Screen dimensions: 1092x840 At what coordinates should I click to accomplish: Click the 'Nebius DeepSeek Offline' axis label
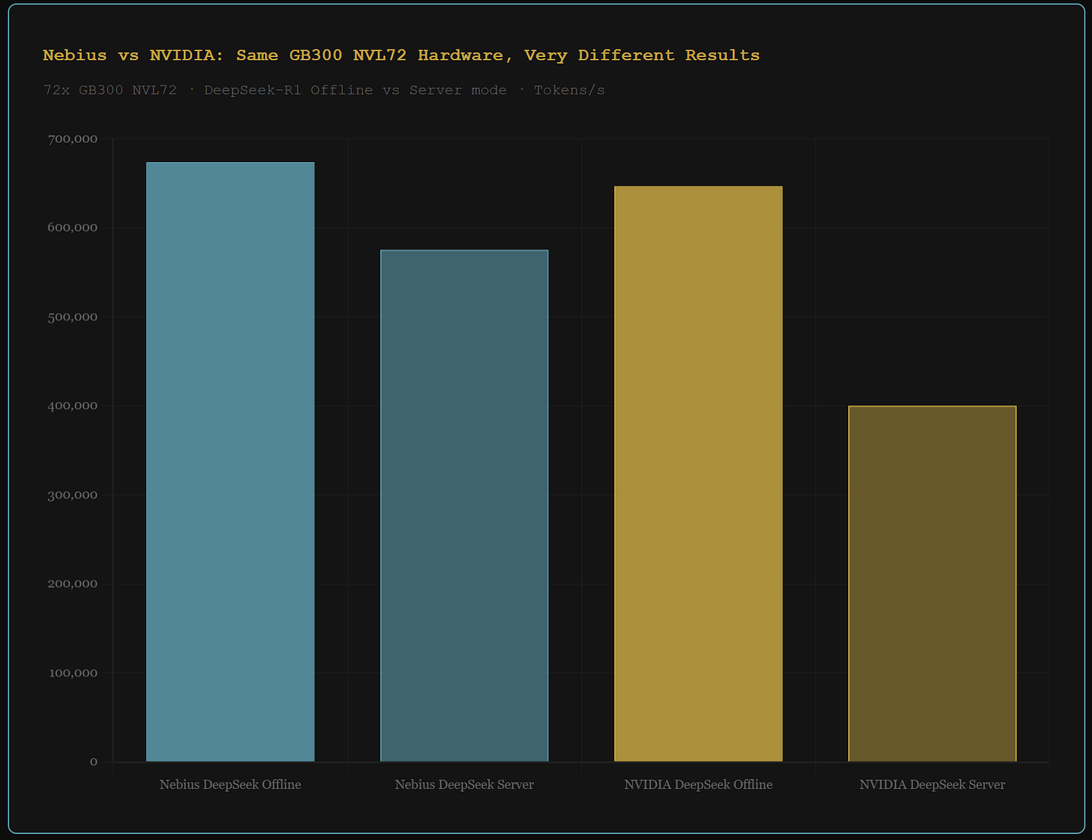pyautogui.click(x=230, y=784)
